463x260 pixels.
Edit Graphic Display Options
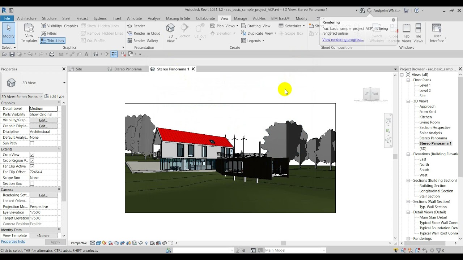[x=43, y=126]
